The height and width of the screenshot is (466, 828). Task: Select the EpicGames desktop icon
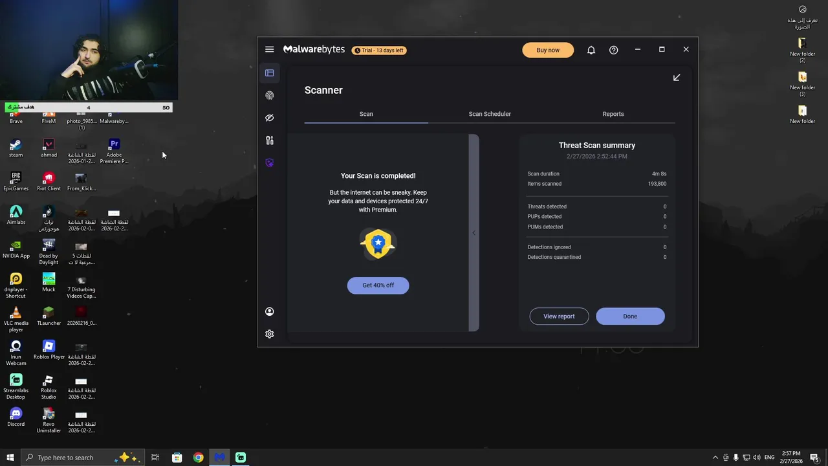click(16, 182)
